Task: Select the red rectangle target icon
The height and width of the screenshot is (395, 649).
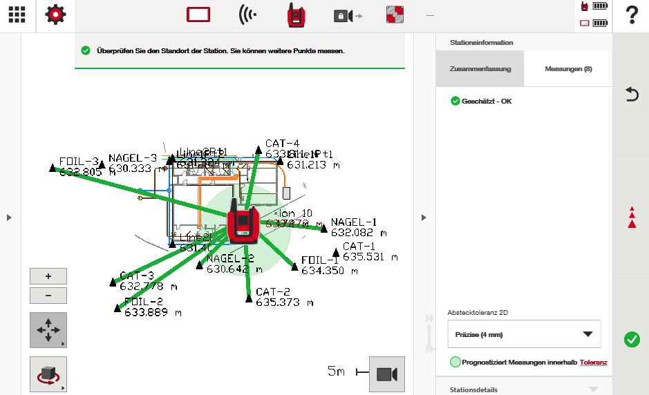Action: click(x=198, y=15)
